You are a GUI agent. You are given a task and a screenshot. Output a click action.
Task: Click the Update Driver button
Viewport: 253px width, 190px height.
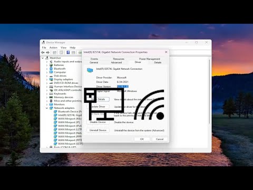click(98, 107)
